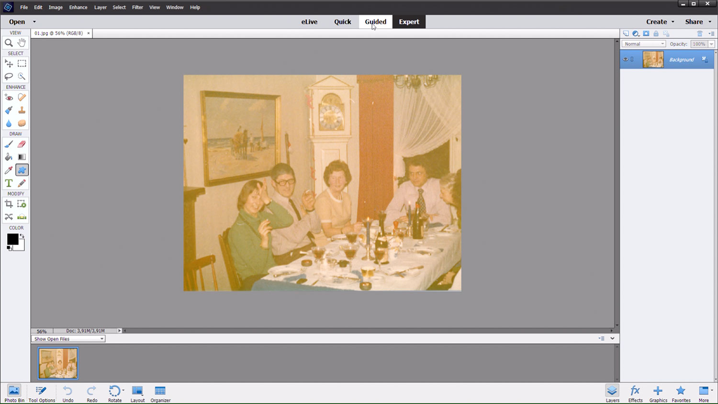Open the Enhance menu
The image size is (718, 404).
(x=78, y=7)
